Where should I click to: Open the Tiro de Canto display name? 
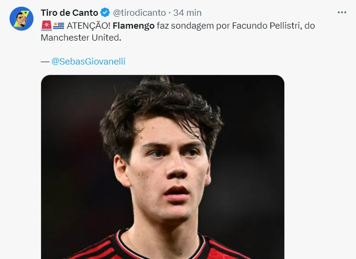(x=69, y=13)
